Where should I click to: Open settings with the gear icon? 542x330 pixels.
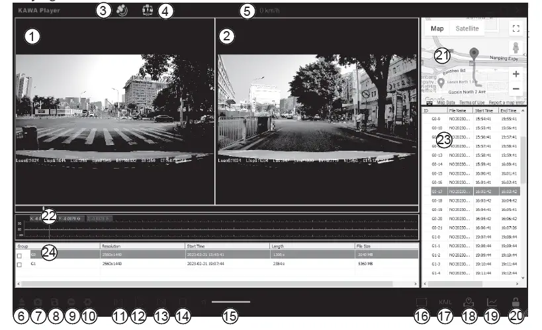pyautogui.click(x=88, y=302)
